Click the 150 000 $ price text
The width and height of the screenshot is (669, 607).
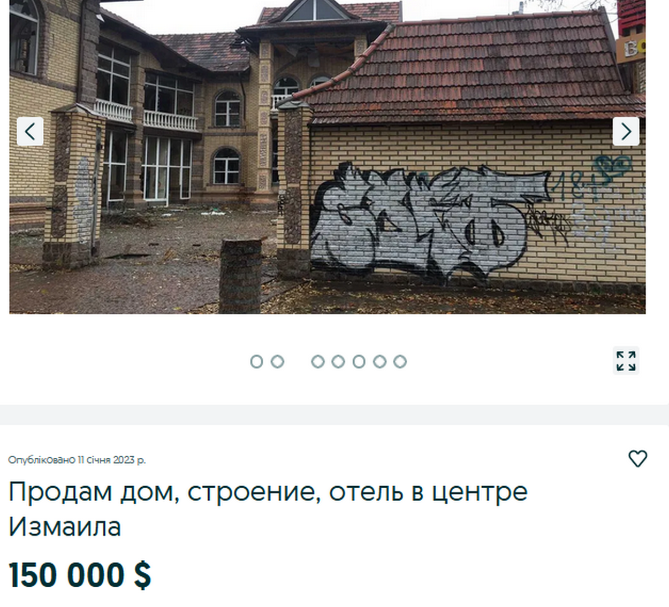click(80, 575)
